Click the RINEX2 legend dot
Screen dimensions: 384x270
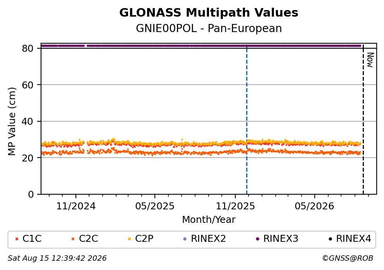pyautogui.click(x=185, y=239)
